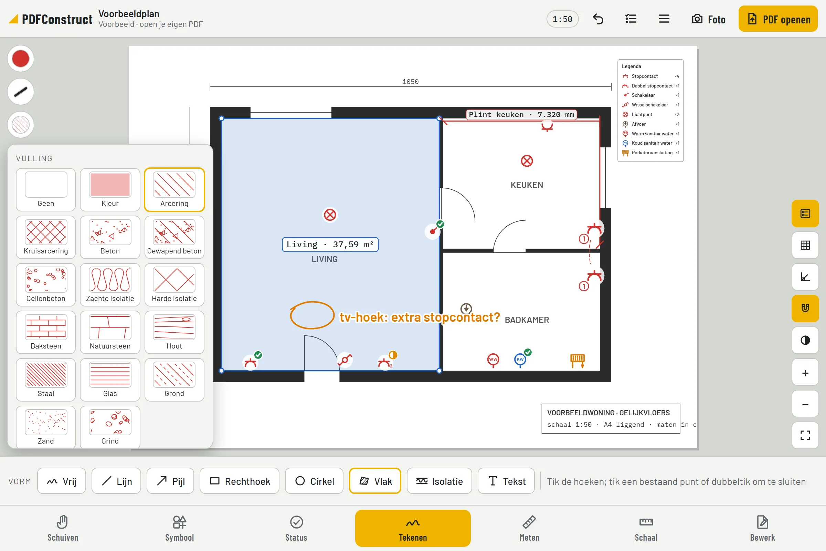Viewport: 826px width, 551px height.
Task: Switch to the Symbool tab
Action: point(179,528)
